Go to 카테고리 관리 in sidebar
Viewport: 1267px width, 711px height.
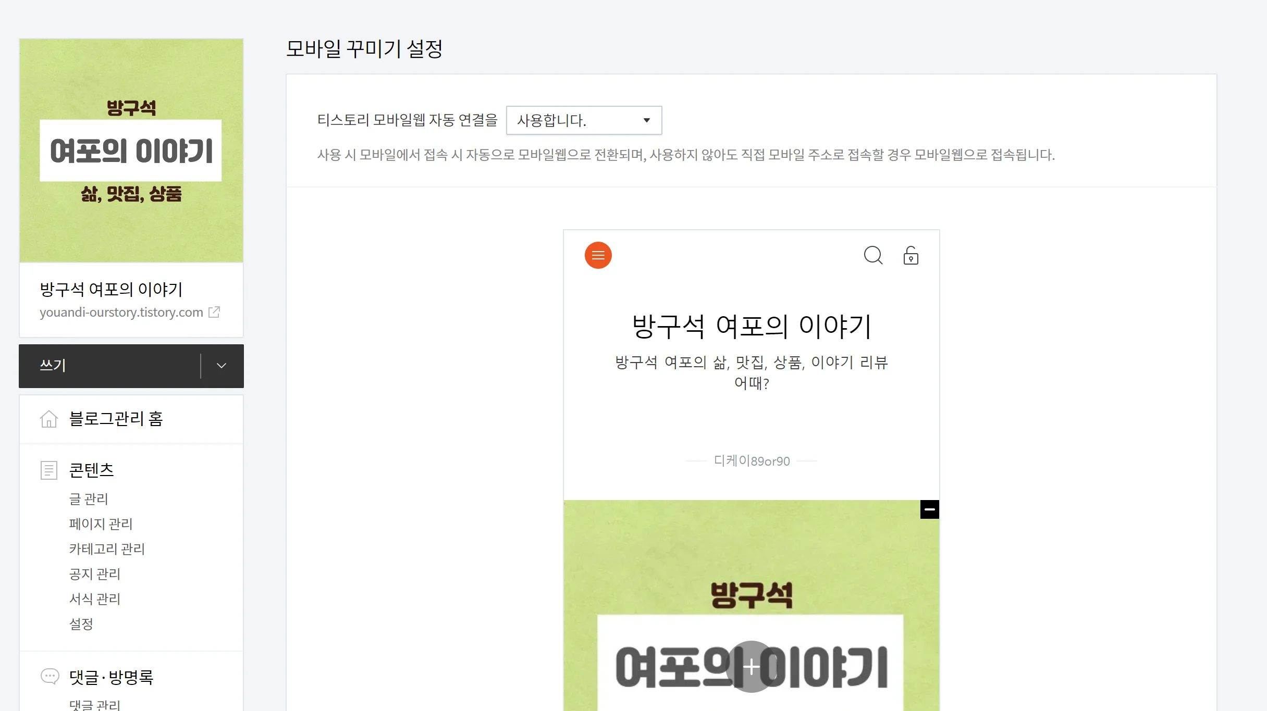[x=107, y=549]
